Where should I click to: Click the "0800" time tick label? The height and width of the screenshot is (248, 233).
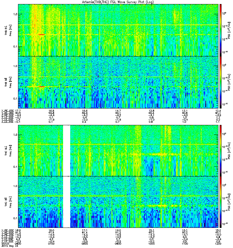click(85, 244)
